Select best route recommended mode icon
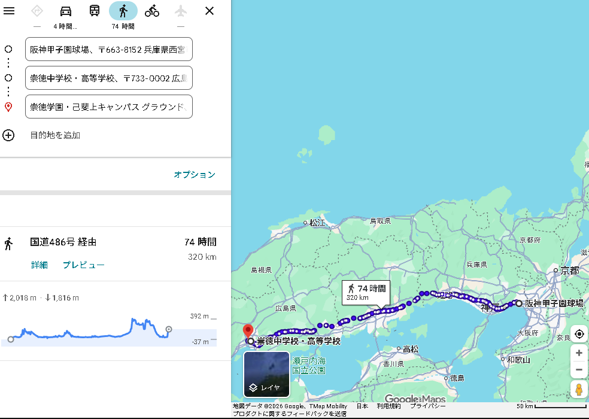This screenshot has height=419, width=589. 37,11
